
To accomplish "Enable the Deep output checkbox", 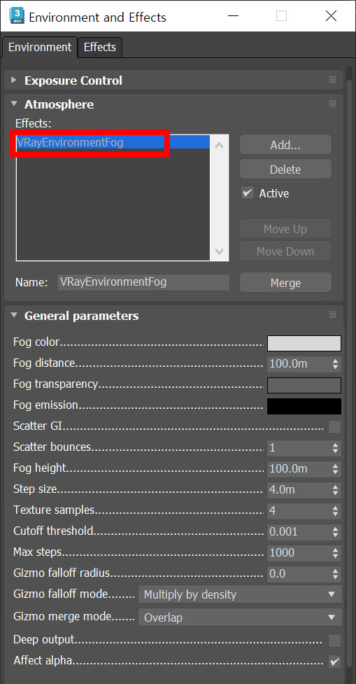I will click(334, 641).
